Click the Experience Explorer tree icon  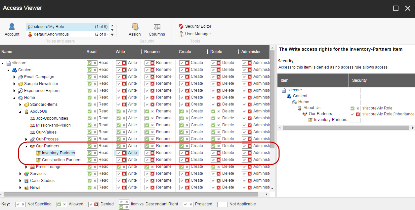(21, 91)
